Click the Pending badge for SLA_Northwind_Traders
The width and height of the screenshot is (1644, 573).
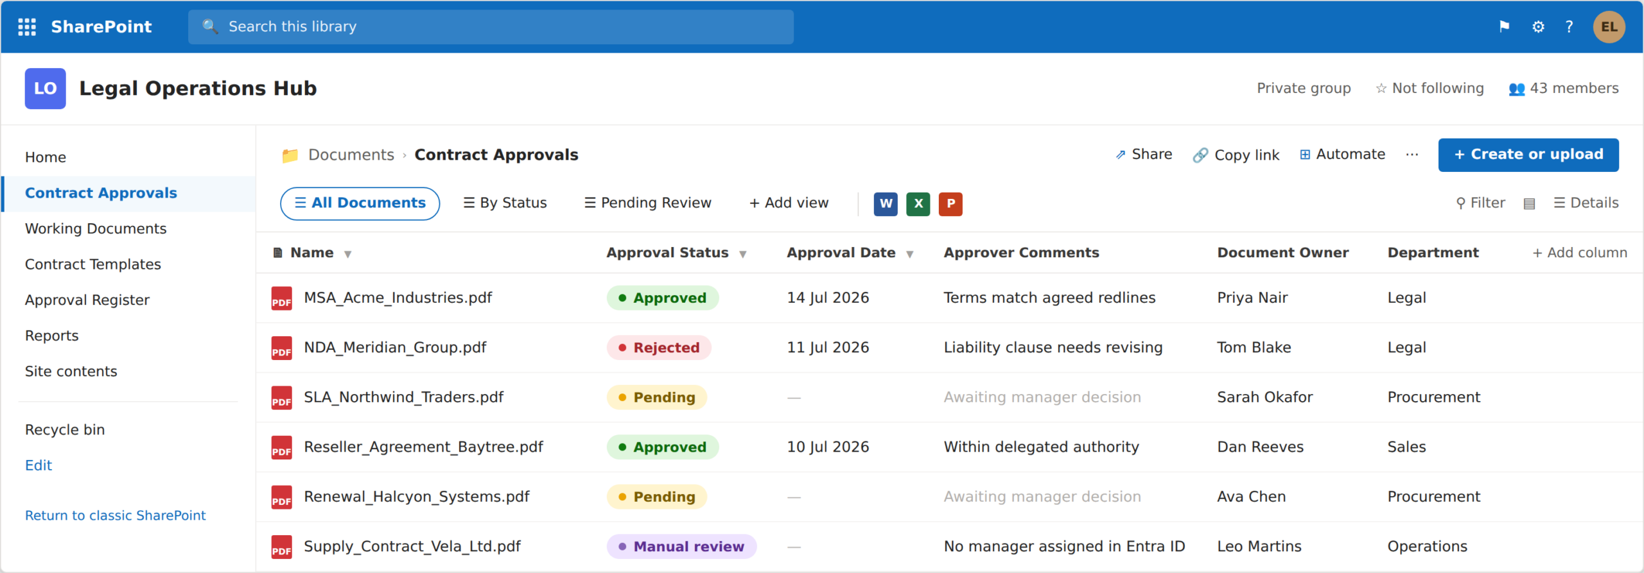(656, 398)
